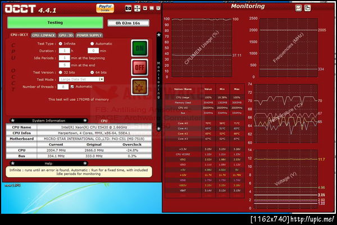This screenshot has height=225, width=337.
Task: Click the elapsed time 0h 02m 16s
Action: 128,23
